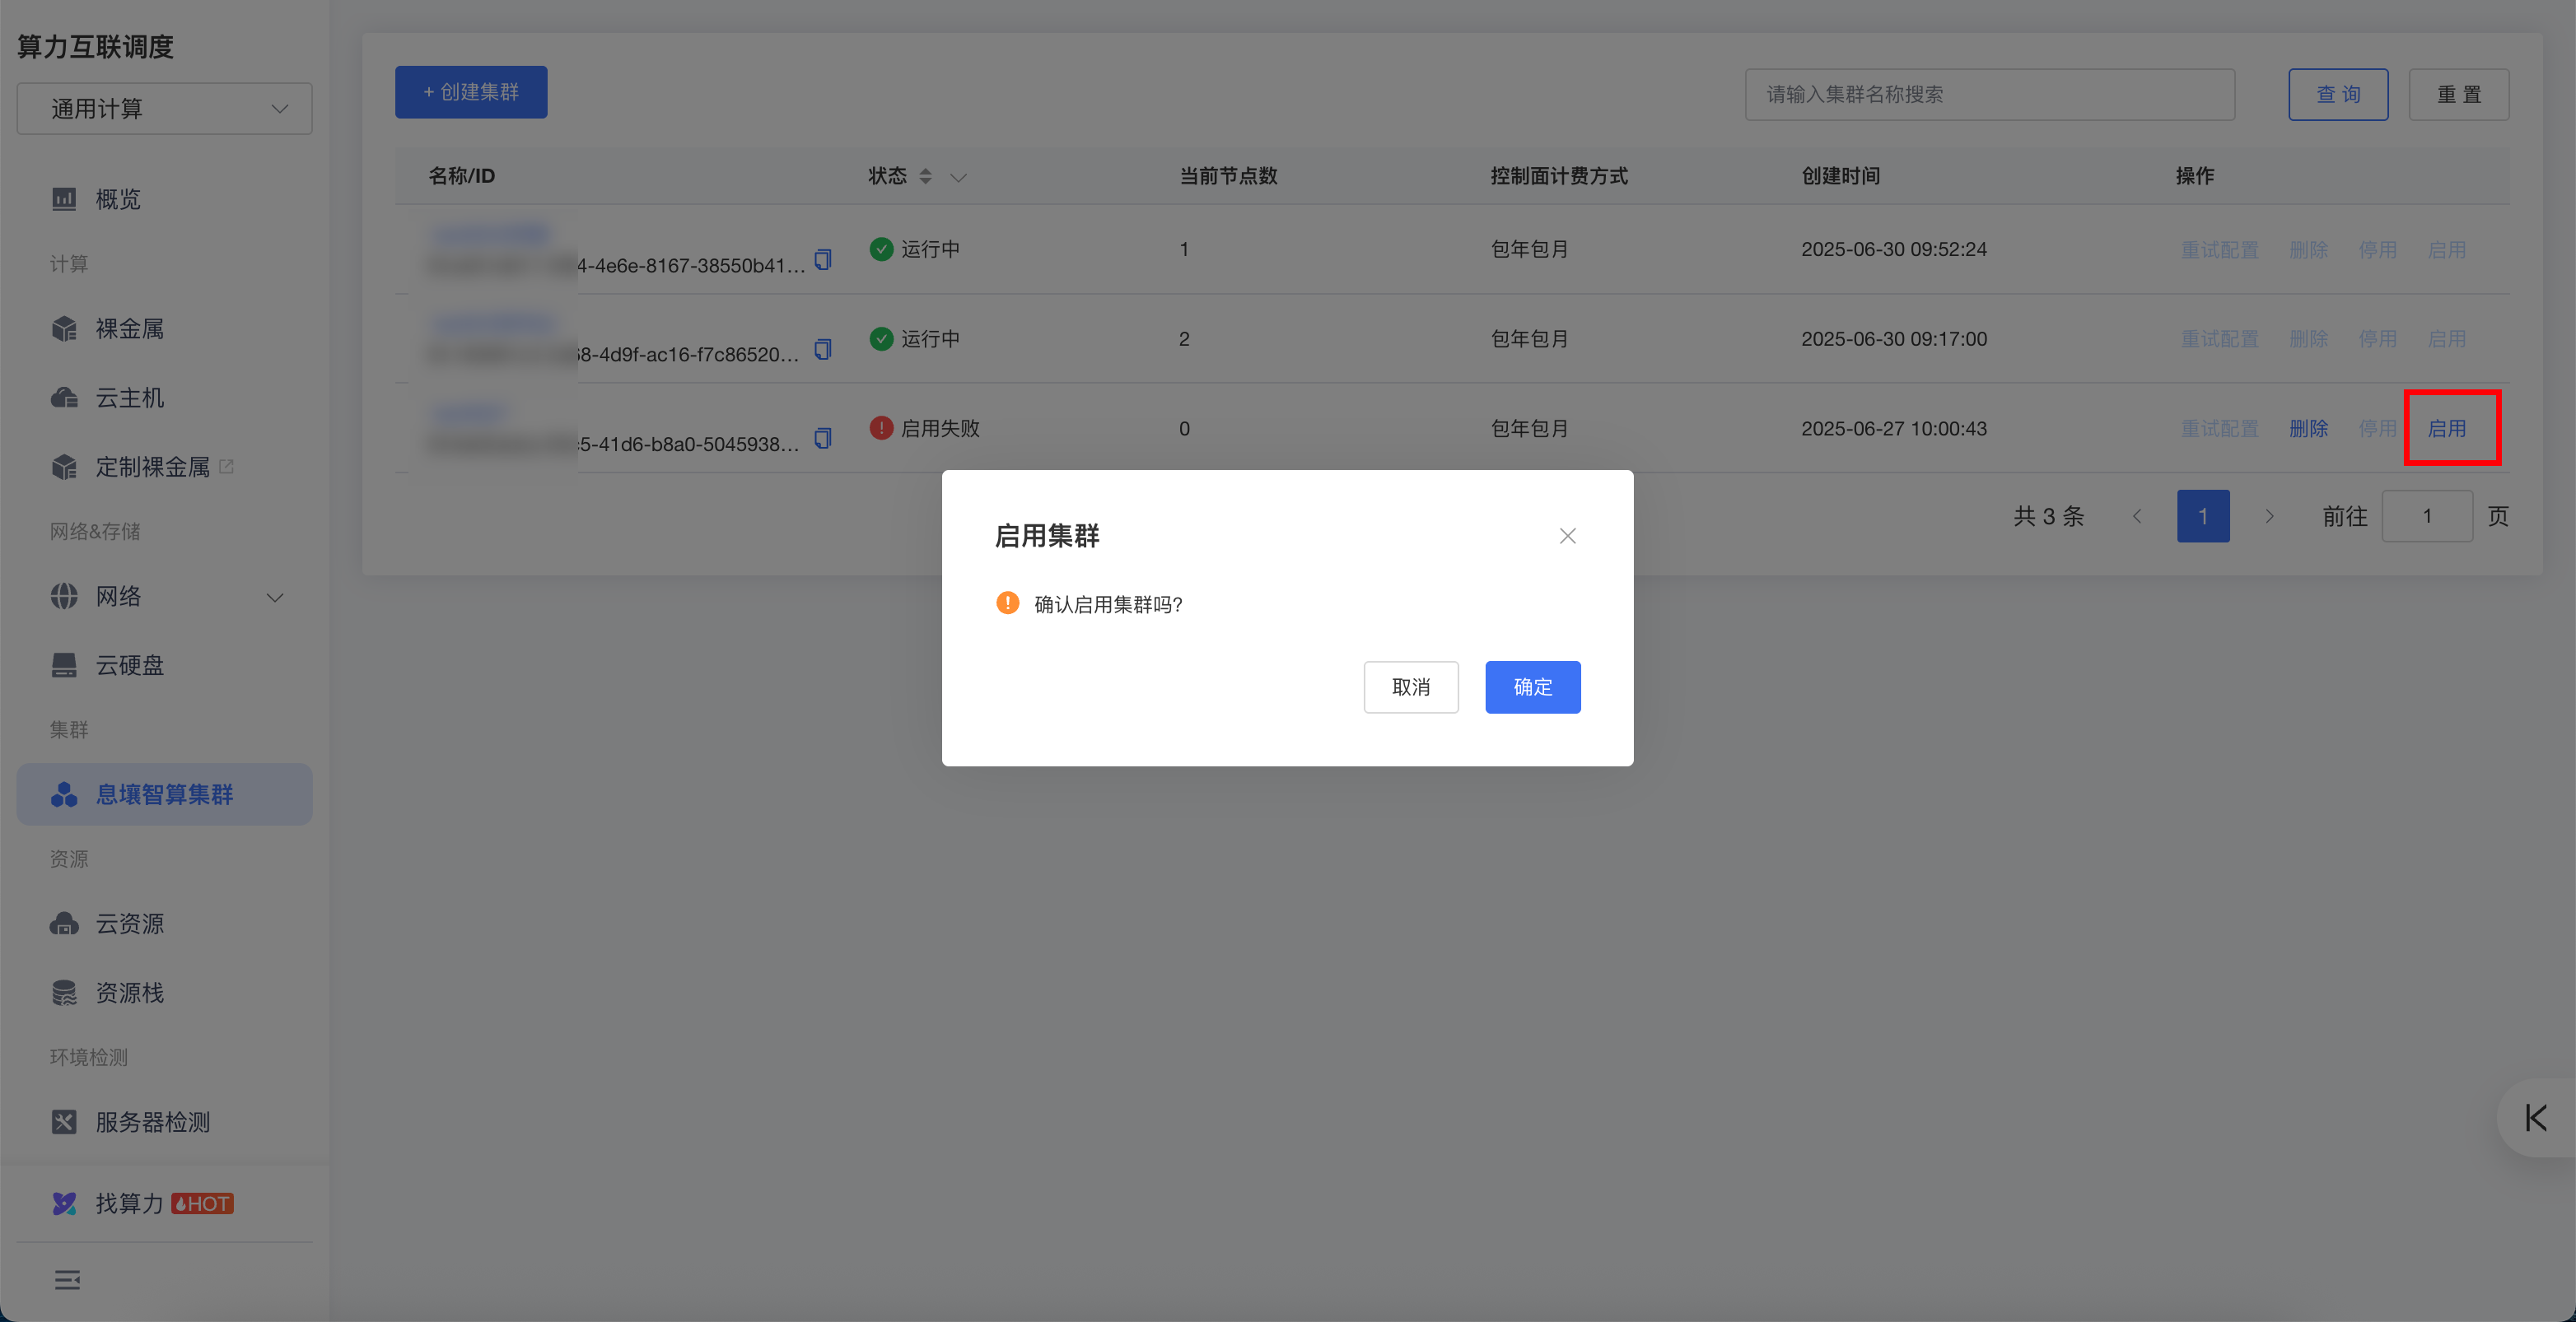Screen dimensions: 2576x1322
Task: Open 资源栈 menu item
Action: click(x=130, y=992)
